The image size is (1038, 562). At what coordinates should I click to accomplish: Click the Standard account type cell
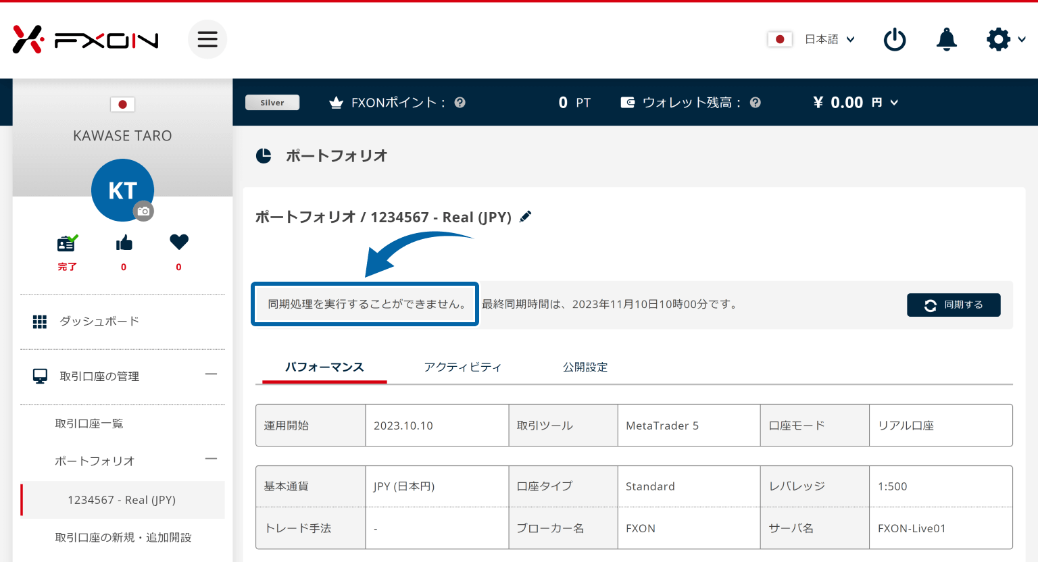coord(689,486)
